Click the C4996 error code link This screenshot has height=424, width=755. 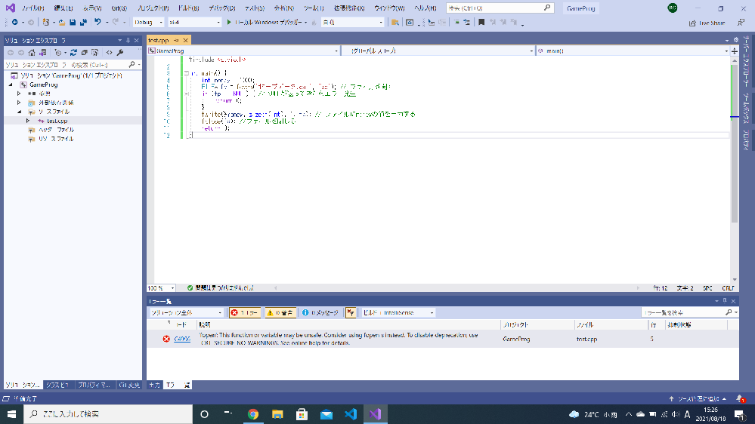click(182, 340)
